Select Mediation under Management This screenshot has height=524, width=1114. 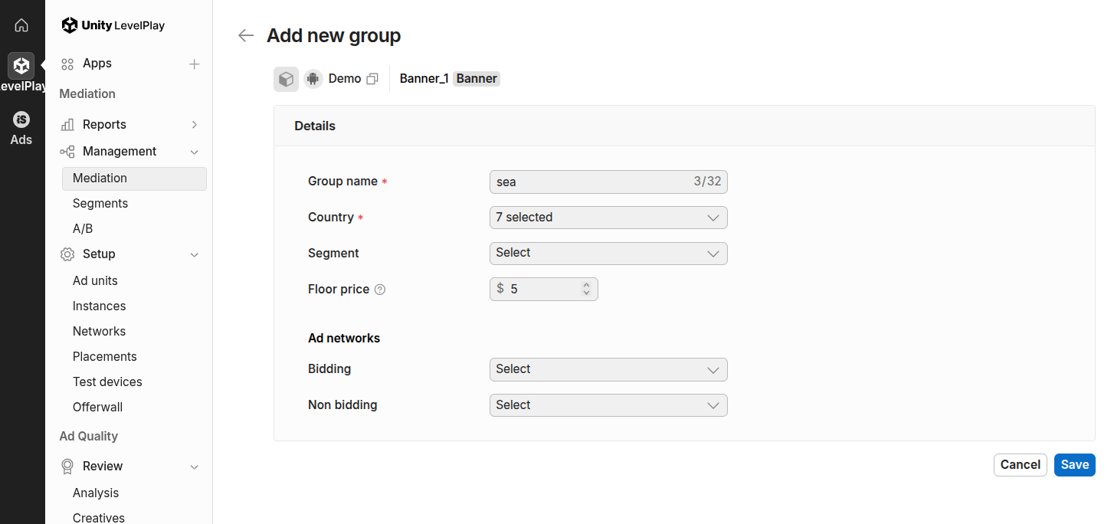point(134,178)
